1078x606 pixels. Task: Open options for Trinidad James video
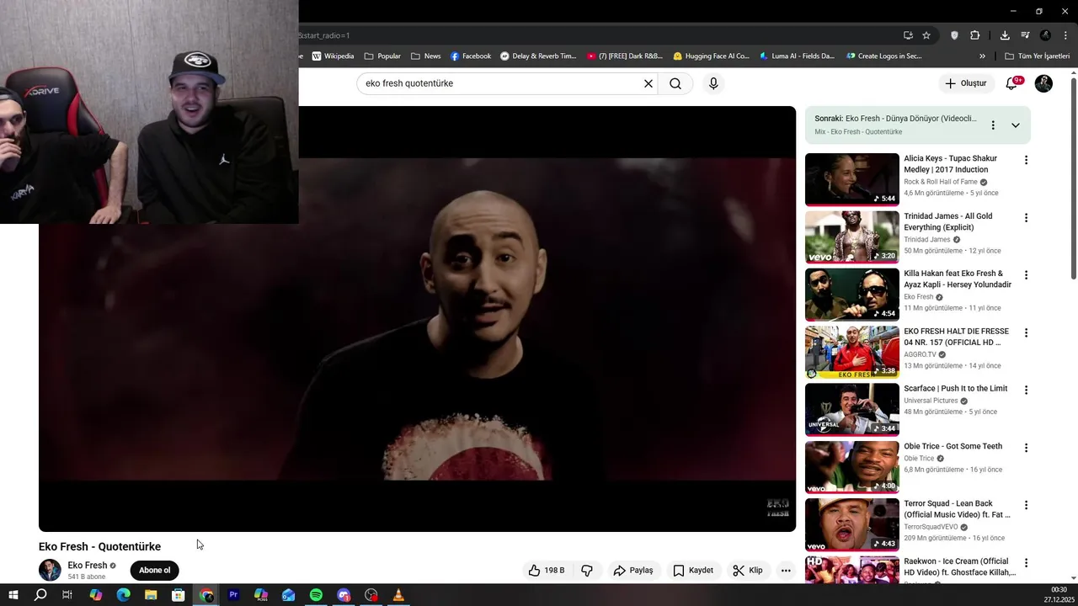pyautogui.click(x=1026, y=218)
